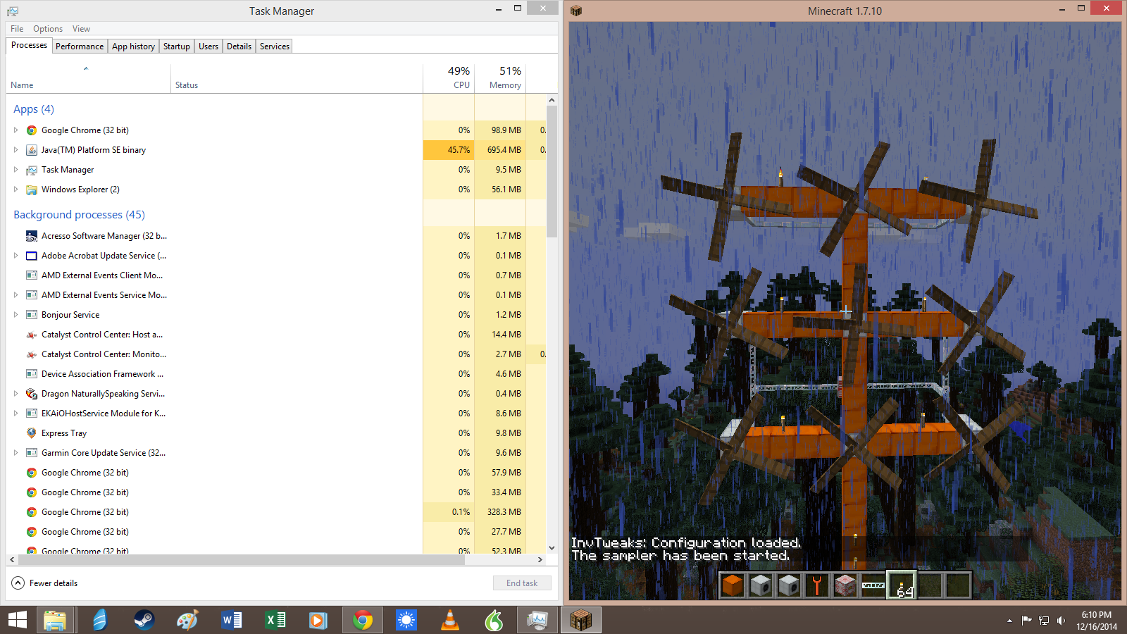Expand the Windows Explorer (2) process group
The height and width of the screenshot is (634, 1127).
(x=15, y=189)
